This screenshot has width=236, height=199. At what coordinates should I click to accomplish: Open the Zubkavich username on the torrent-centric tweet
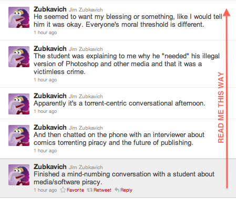point(50,96)
